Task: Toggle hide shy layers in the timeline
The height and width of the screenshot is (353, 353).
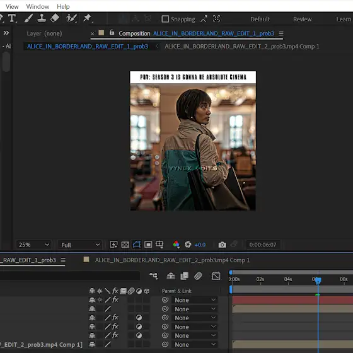Action: point(171,276)
